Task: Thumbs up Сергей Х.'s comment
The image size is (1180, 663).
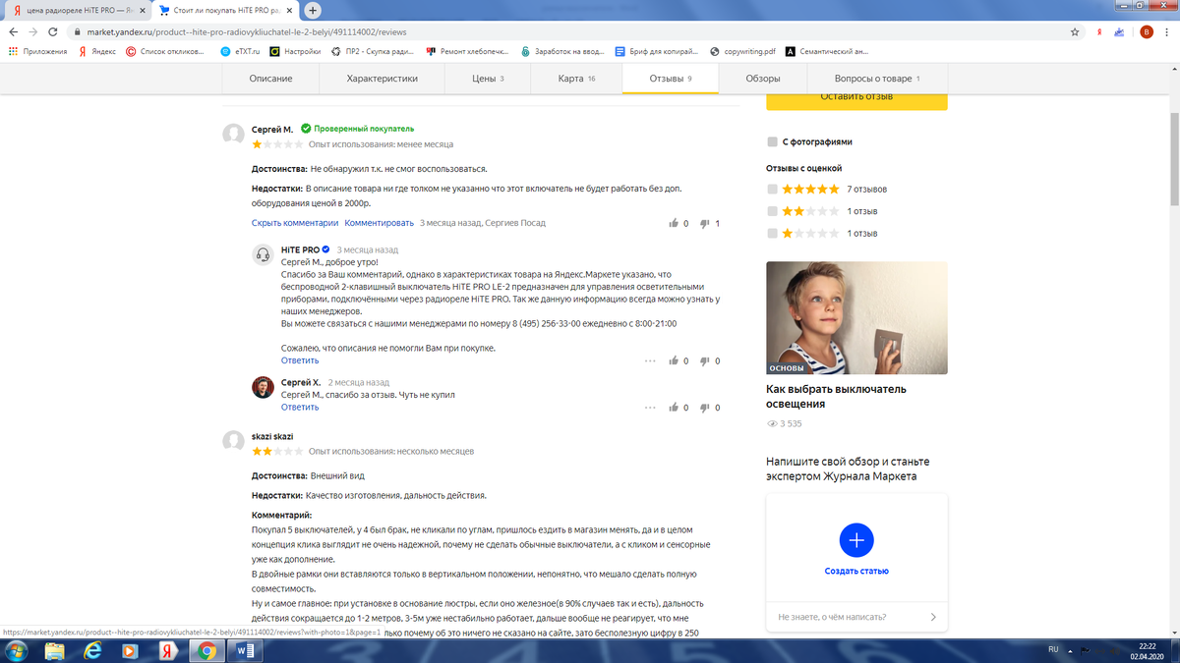Action: tap(674, 408)
